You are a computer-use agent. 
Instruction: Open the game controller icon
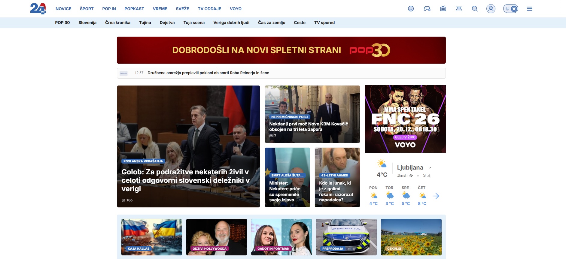pos(427,9)
